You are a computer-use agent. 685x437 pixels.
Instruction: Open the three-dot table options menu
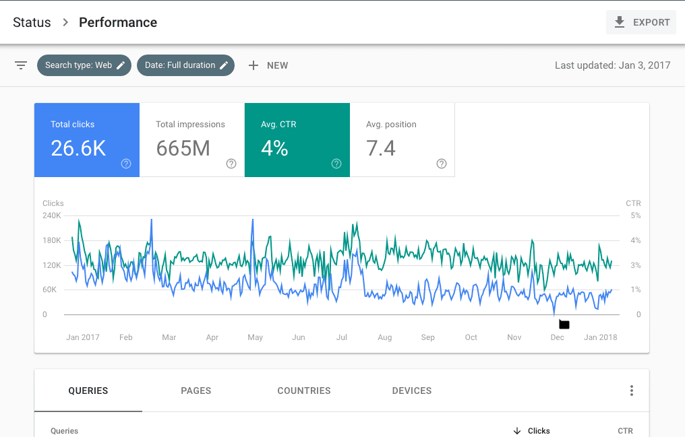click(x=632, y=391)
